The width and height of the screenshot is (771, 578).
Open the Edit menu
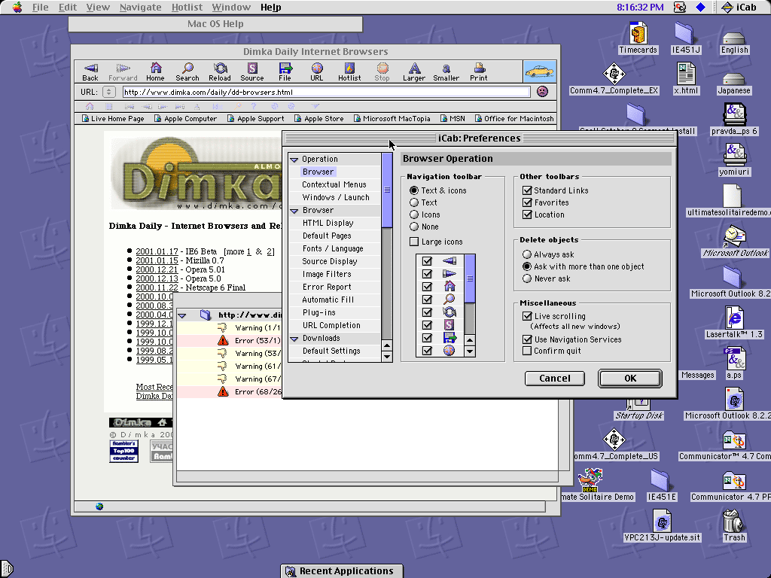[x=67, y=7]
